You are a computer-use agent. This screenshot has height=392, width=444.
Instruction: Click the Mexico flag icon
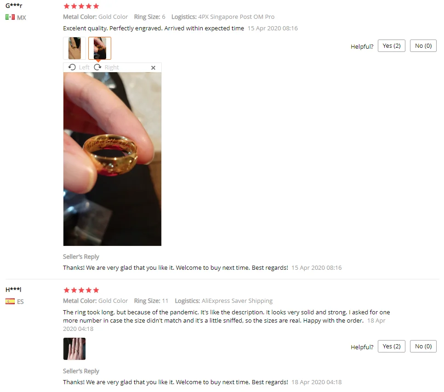10,17
